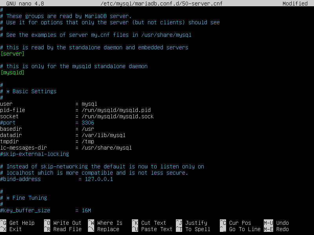
Task: Click the ^R Read File shortcut
Action: [x=63, y=229]
